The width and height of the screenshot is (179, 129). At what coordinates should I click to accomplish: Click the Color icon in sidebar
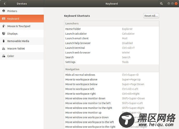pos(4,56)
